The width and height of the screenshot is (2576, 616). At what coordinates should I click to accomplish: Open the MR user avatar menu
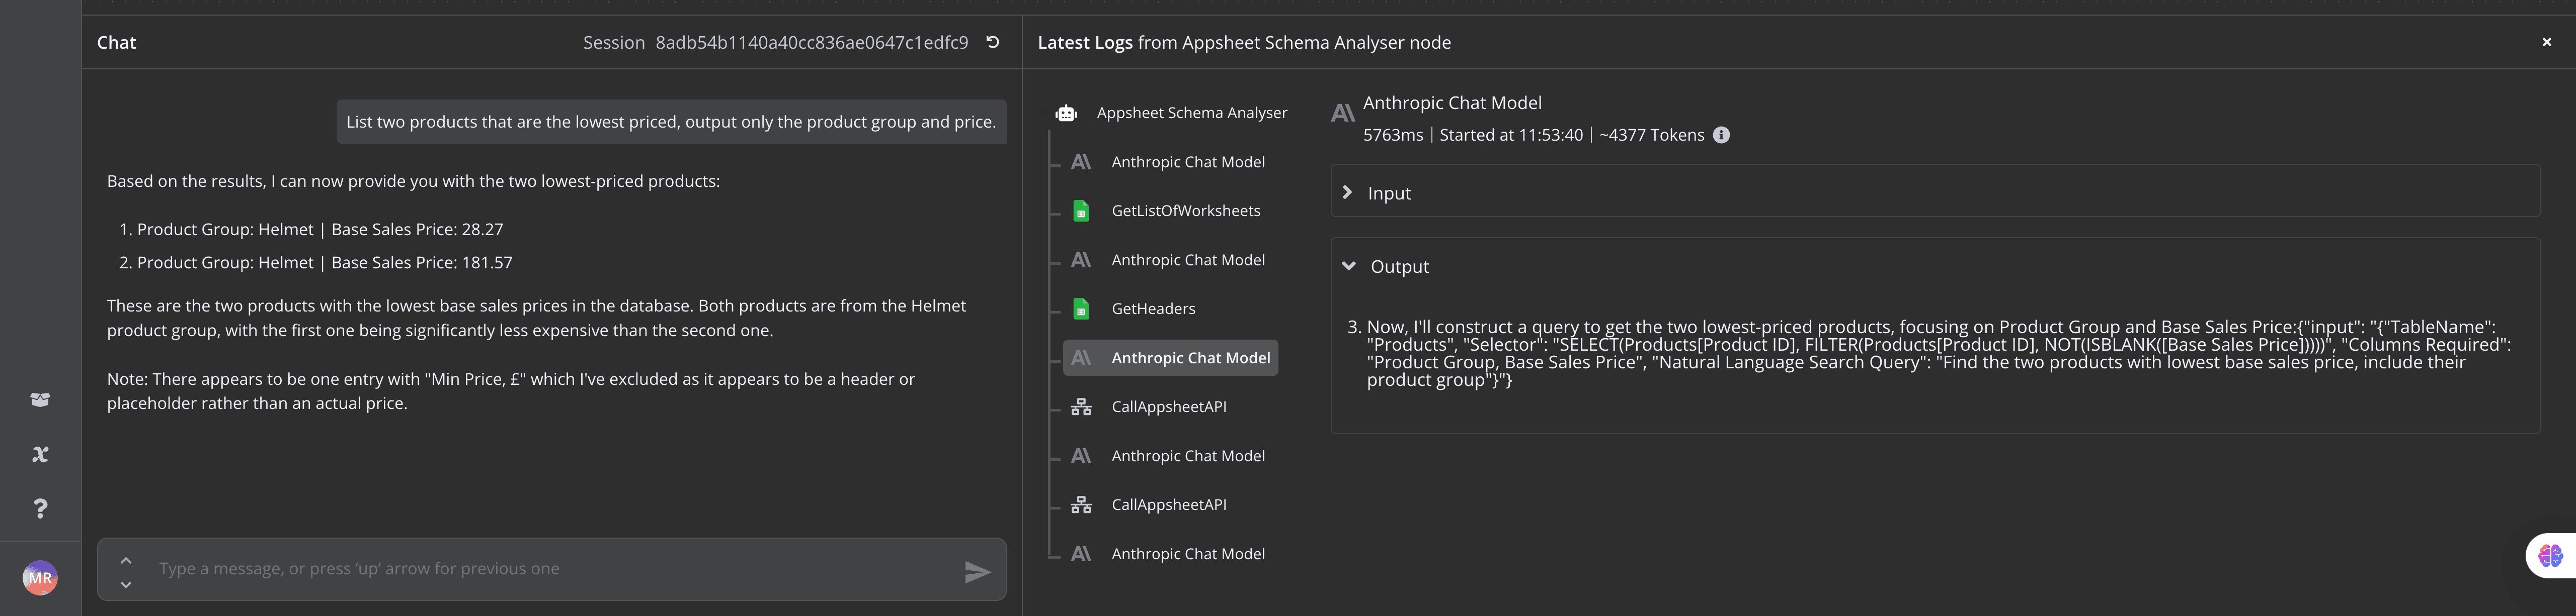coord(40,577)
